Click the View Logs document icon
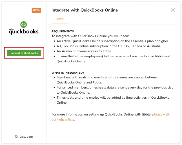The height and width of the screenshot is (145, 182). [16, 137]
